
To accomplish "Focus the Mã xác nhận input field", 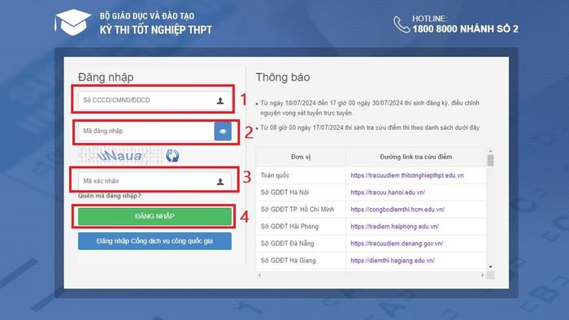I will tap(154, 181).
